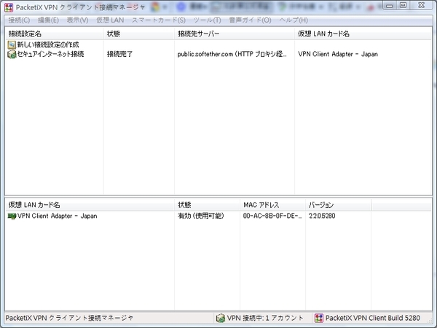Screen dimensions: 437x328
Task: Sort by the MAC アドレス column header
Action: coord(272,205)
